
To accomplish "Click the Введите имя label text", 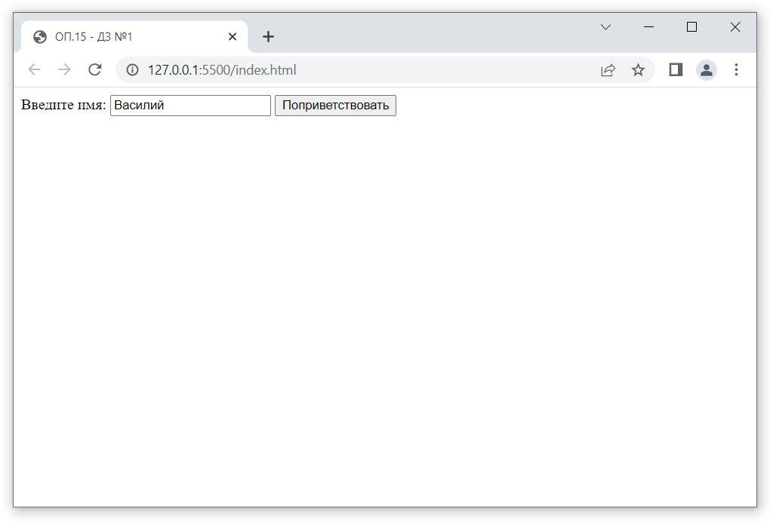I will (x=63, y=106).
